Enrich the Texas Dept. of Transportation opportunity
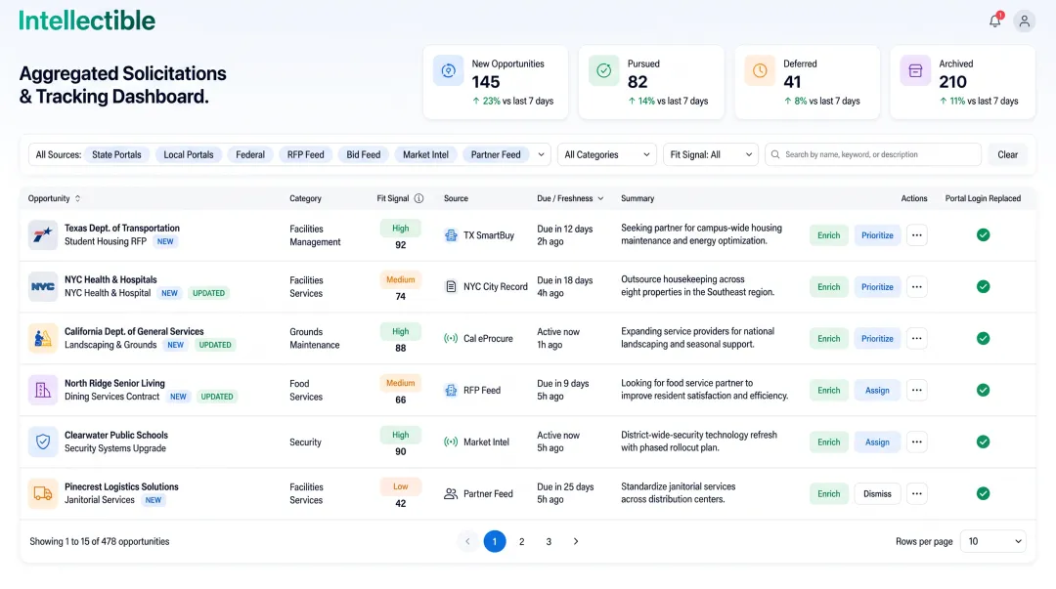The image size is (1056, 589). point(828,235)
